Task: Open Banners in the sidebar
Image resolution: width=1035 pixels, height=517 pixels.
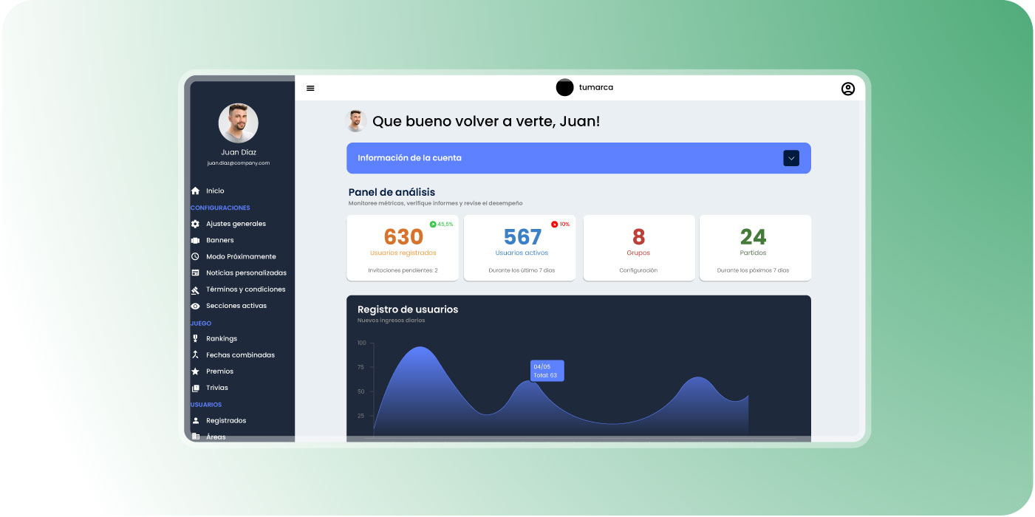Action: [x=219, y=241]
